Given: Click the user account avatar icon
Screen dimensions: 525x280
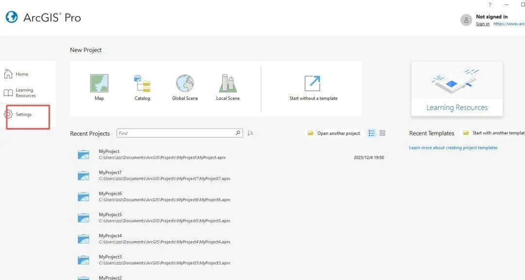Looking at the screenshot, I should [466, 20].
